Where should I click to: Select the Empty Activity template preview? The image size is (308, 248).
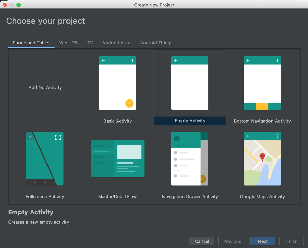[x=190, y=83]
